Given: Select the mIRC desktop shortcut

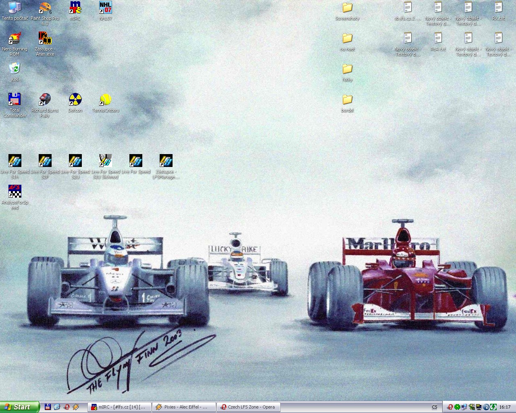Looking at the screenshot, I should pyautogui.click(x=75, y=11).
